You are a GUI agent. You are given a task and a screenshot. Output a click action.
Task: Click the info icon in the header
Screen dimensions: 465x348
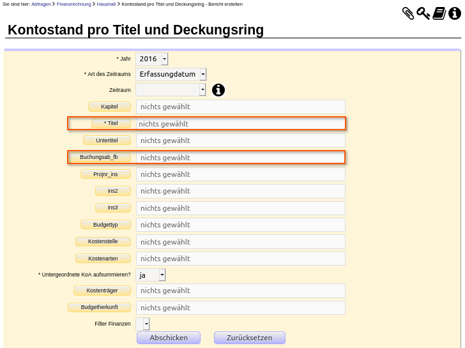point(455,13)
